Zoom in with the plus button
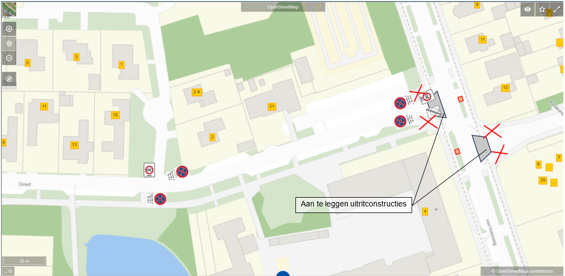This screenshot has width=565, height=276. (9, 29)
